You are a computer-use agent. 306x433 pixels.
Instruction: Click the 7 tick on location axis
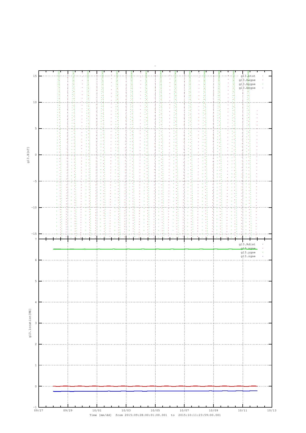click(36, 239)
